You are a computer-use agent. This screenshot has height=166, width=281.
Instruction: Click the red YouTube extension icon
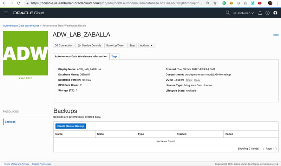point(260,3)
